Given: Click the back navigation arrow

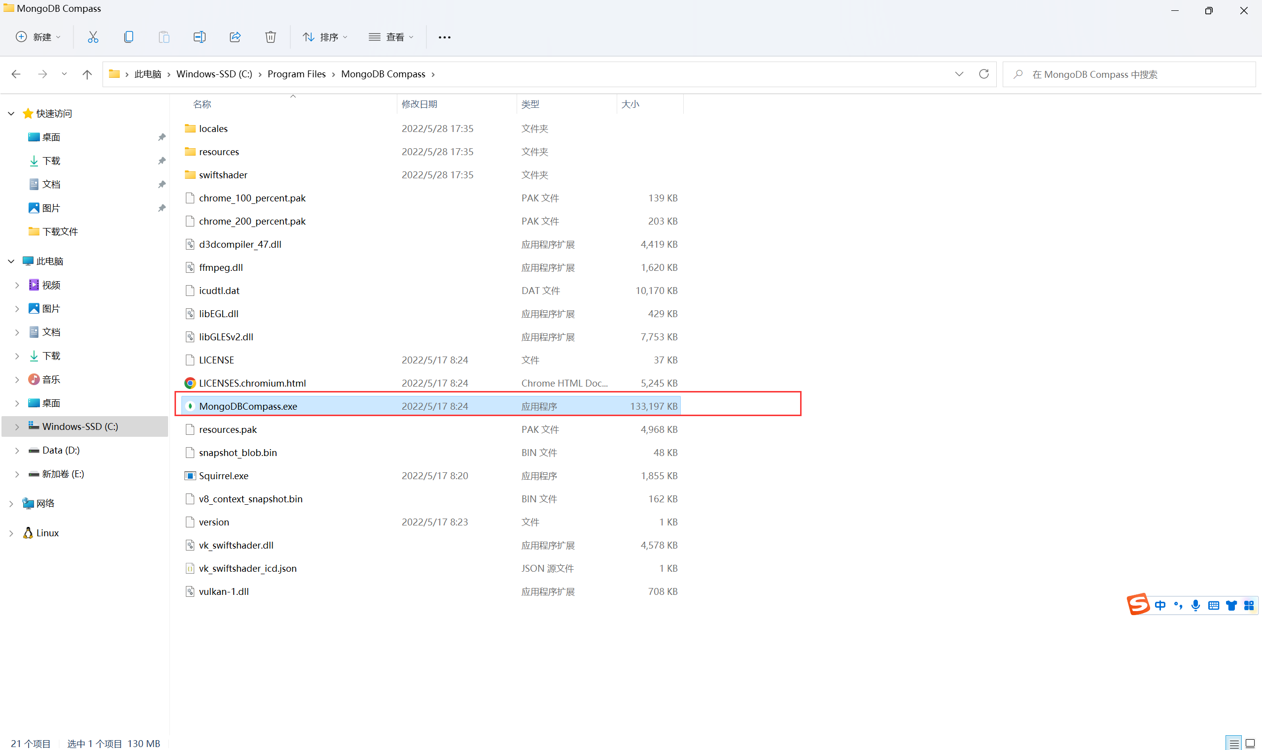Looking at the screenshot, I should pyautogui.click(x=16, y=74).
